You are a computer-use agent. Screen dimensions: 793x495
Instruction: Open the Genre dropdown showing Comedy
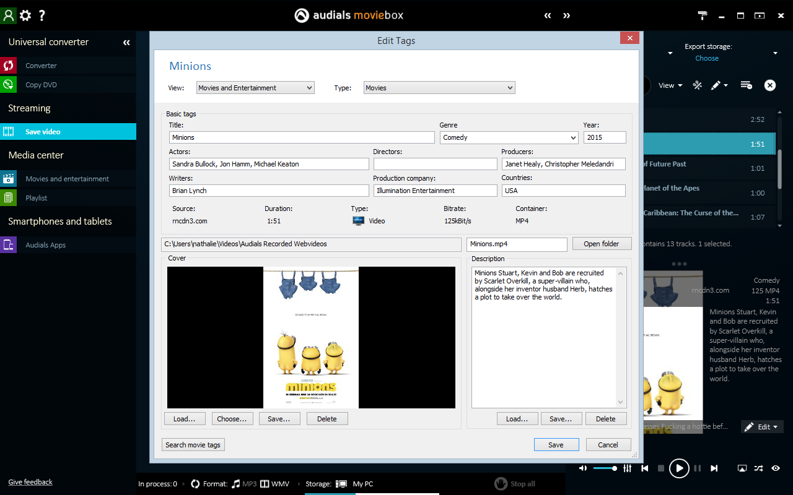point(509,137)
